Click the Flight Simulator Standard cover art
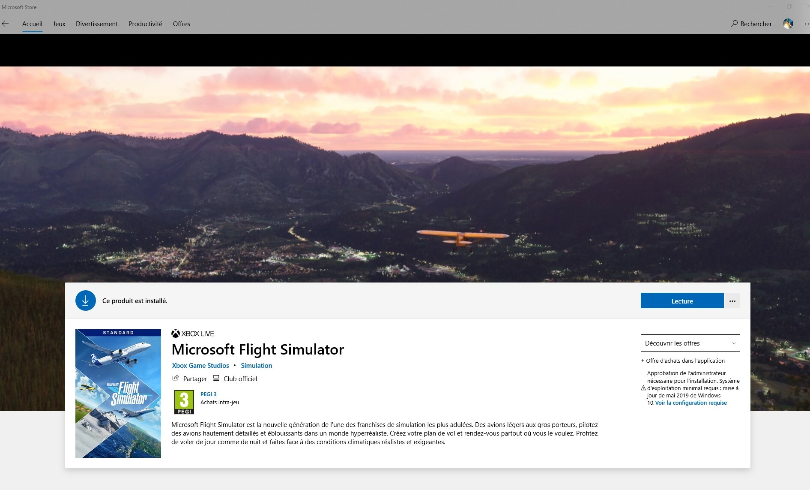This screenshot has height=490, width=810. point(118,394)
